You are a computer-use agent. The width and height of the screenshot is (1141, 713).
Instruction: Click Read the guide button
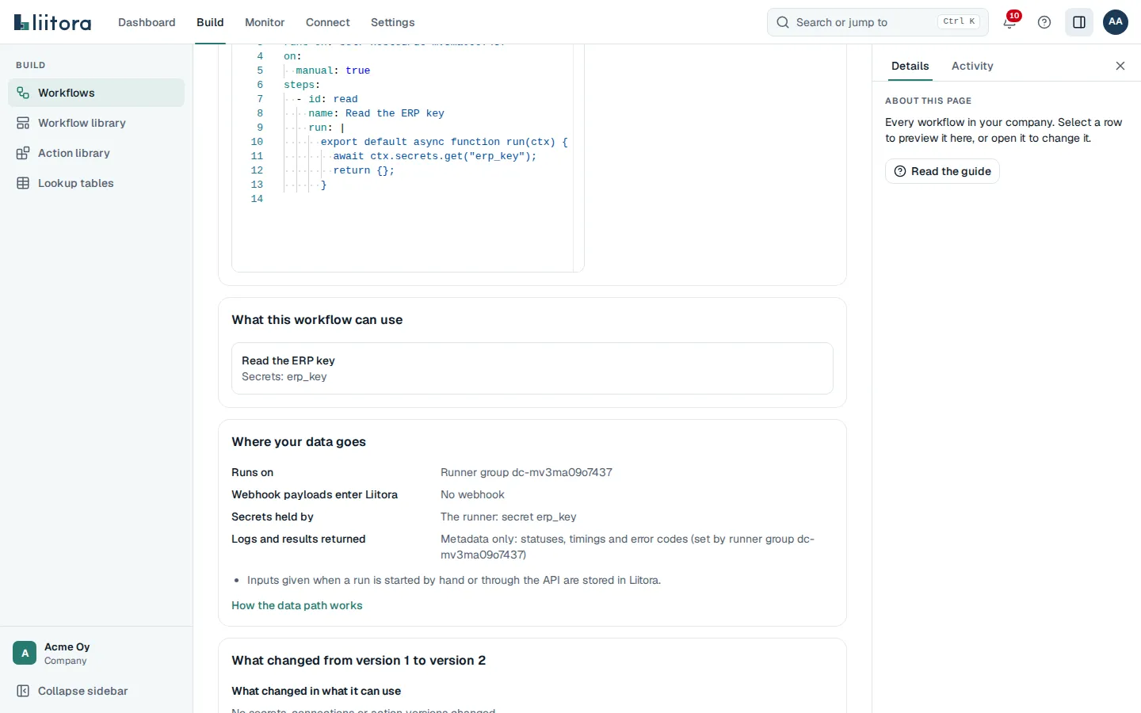coord(942,171)
